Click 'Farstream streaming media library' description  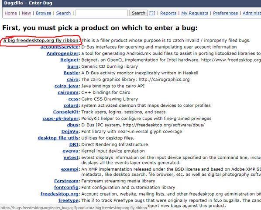(118, 181)
